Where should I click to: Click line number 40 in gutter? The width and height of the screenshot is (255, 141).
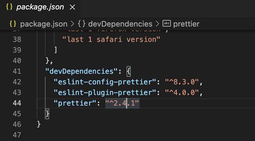click(x=17, y=61)
